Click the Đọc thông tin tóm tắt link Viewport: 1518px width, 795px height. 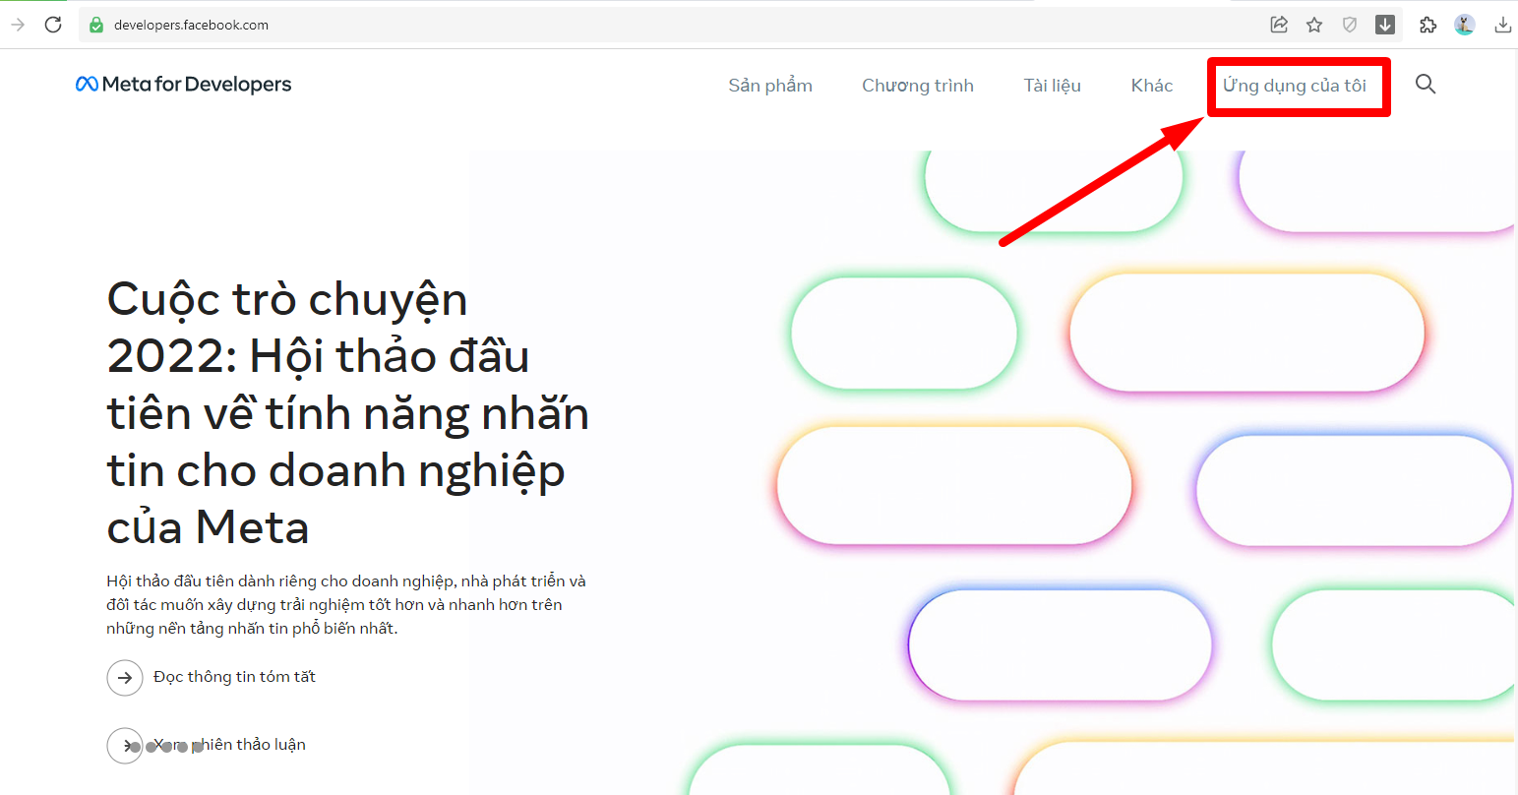tap(234, 677)
